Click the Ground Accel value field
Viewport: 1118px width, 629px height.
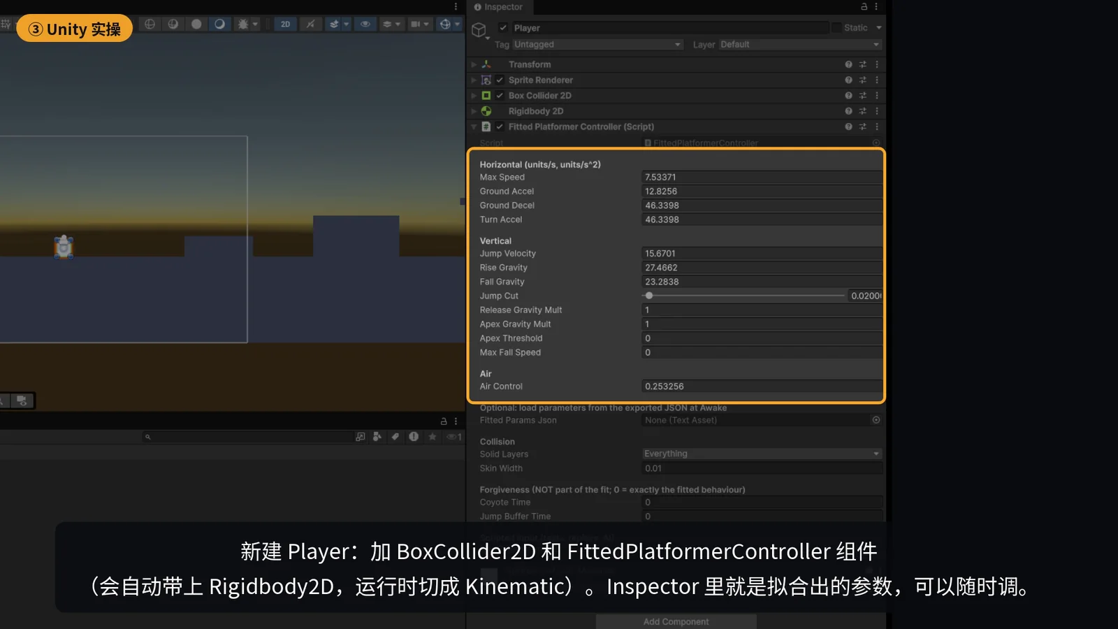(762, 191)
